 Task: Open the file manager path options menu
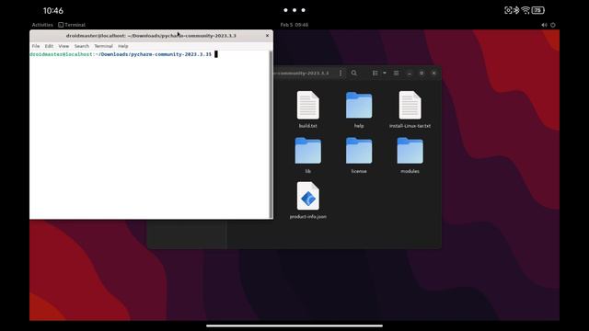(341, 74)
